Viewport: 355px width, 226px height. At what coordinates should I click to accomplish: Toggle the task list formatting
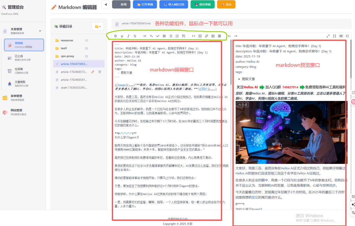[183, 36]
